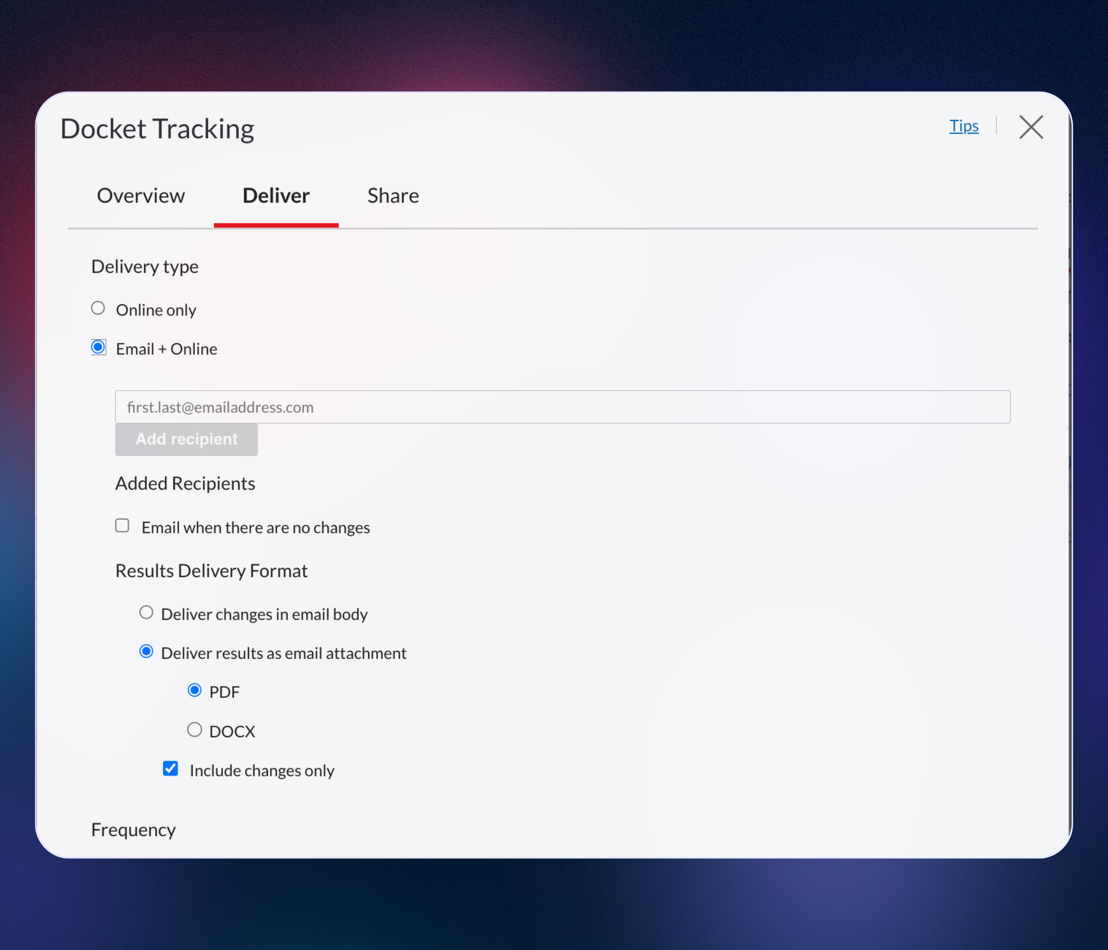The width and height of the screenshot is (1108, 950).
Task: Select the Online only radio button
Action: coord(98,308)
